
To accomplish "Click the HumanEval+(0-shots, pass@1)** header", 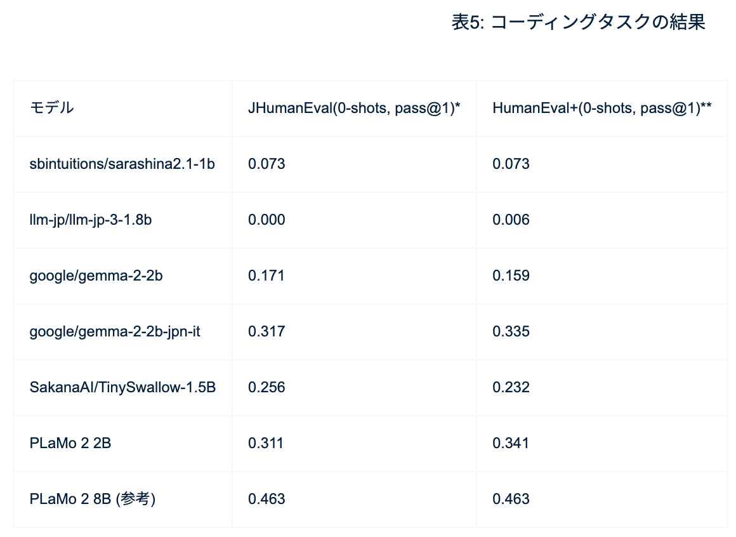I will coord(601,108).
